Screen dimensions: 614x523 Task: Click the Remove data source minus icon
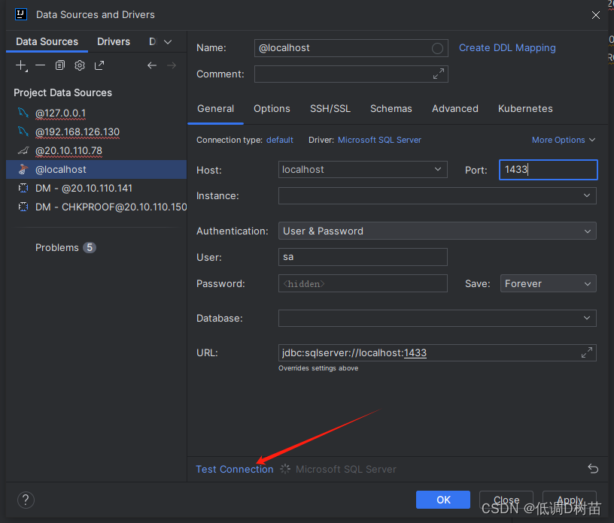[40, 65]
